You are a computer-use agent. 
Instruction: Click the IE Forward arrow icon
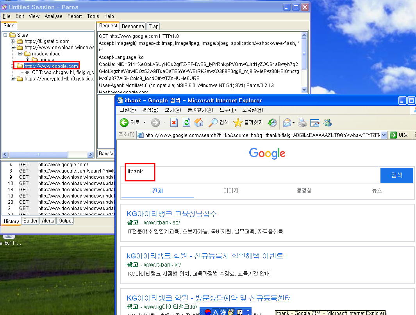click(155, 123)
